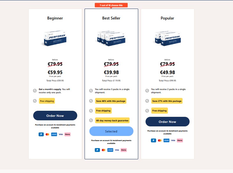Click the Mastercard icon under Best Seller

[x=103, y=150]
